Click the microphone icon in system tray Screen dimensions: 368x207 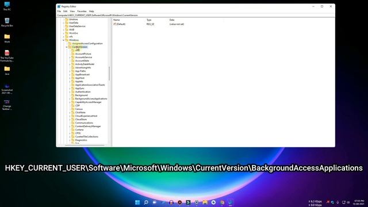338,202
